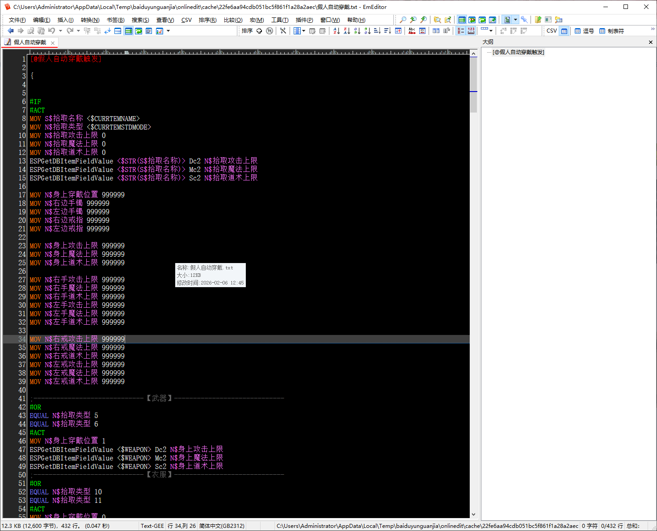Click the Find magnifier icon
The width and height of the screenshot is (657, 531).
pyautogui.click(x=403, y=20)
